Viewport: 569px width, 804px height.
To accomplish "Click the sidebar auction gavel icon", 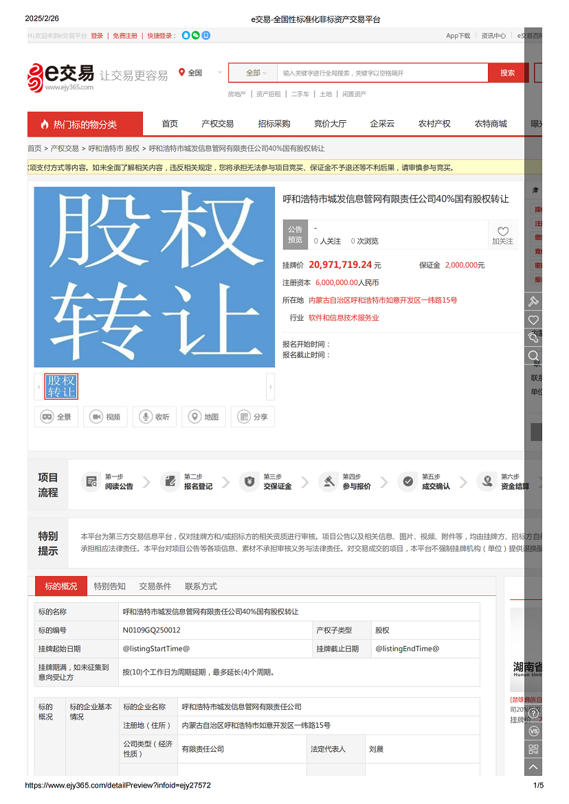I will point(533,301).
